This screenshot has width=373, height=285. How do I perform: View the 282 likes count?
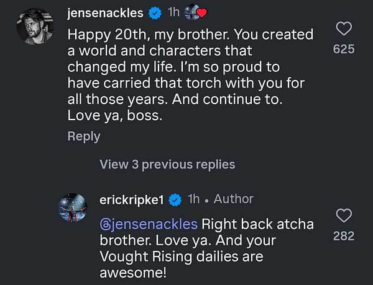click(343, 235)
